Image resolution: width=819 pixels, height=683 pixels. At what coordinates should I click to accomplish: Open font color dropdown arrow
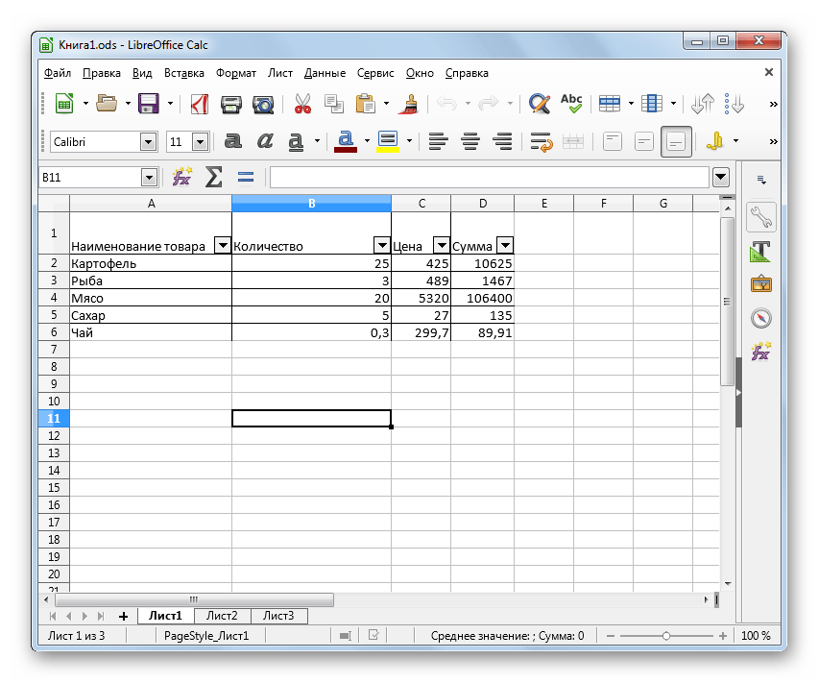click(x=367, y=140)
